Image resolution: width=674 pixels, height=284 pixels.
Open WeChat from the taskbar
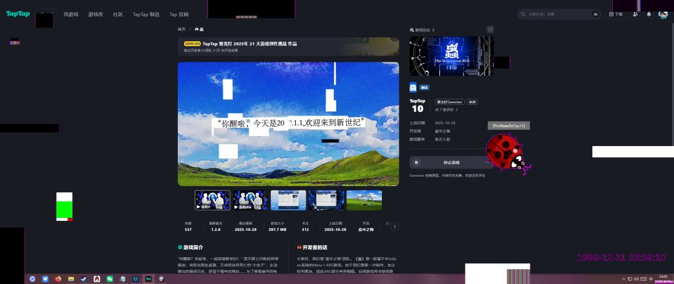pos(110,279)
